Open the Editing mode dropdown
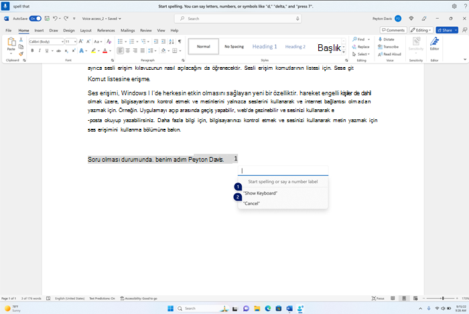The image size is (469, 314). click(x=421, y=30)
